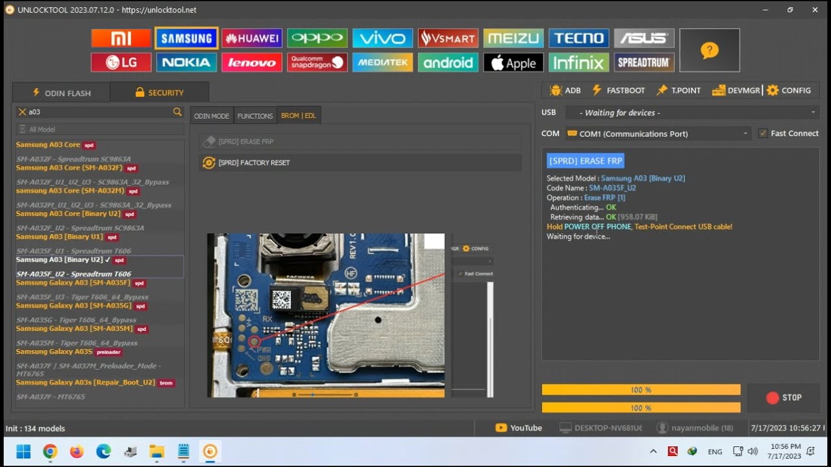The height and width of the screenshot is (467, 831).
Task: Show hidden system tray icons
Action: 653,451
